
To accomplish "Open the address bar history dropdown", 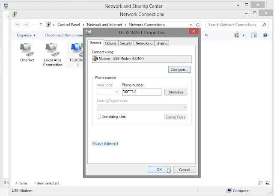I will pyautogui.click(x=191, y=25).
